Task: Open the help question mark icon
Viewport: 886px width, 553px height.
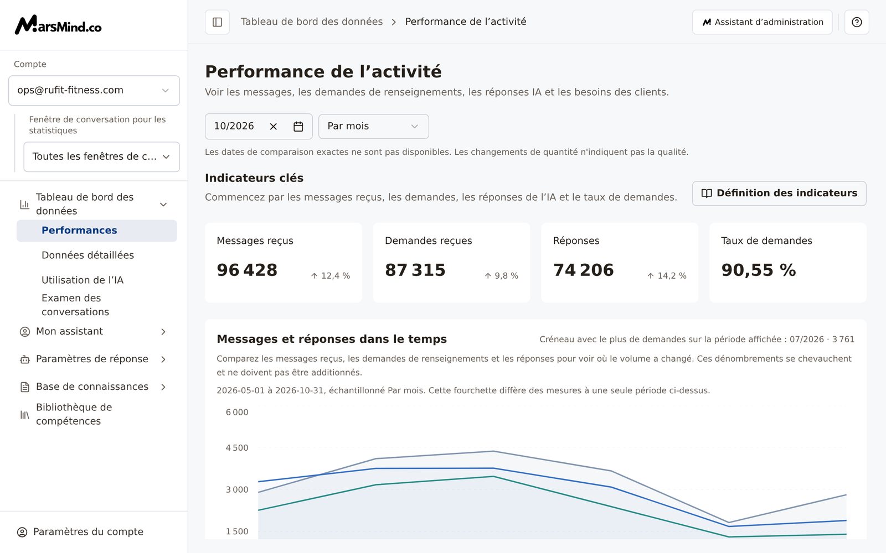Action: pyautogui.click(x=857, y=22)
